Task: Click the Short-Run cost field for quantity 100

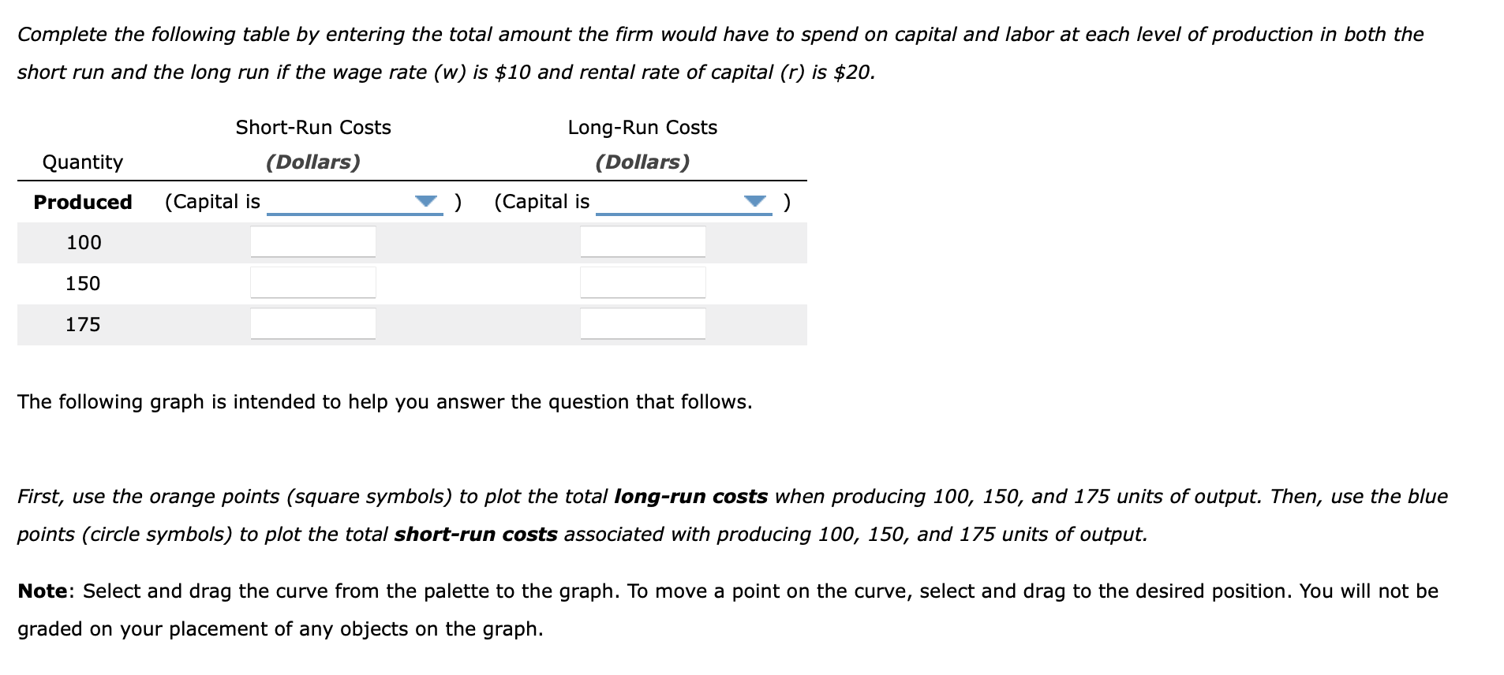Action: (x=312, y=241)
